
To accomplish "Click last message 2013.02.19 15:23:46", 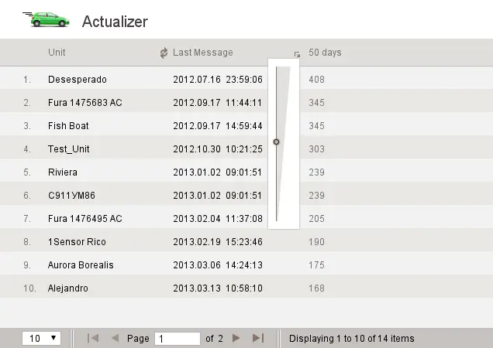I will [x=218, y=242].
